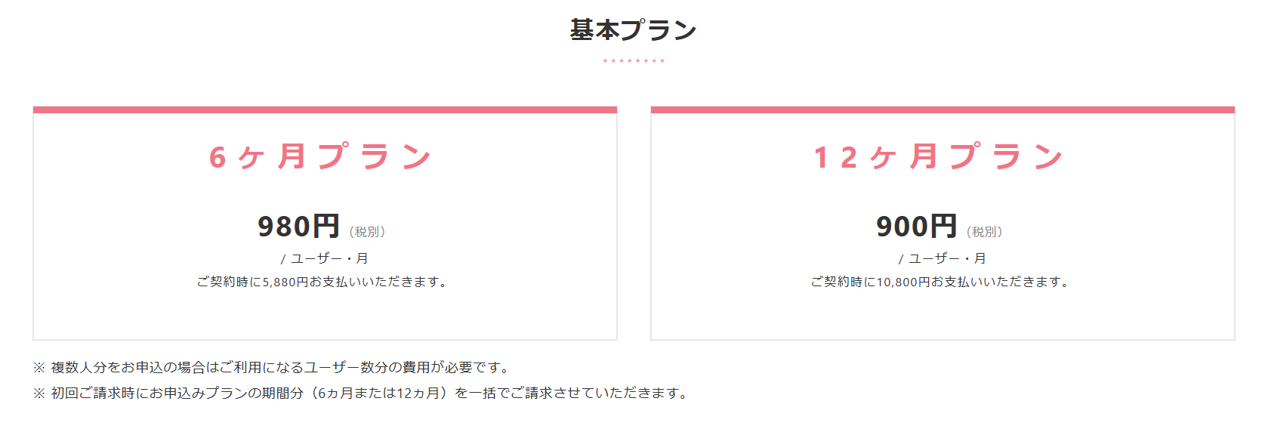Click the pink top bar of 12ヶ月 card
The width and height of the screenshot is (1262, 429).
(943, 110)
